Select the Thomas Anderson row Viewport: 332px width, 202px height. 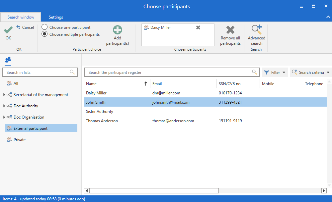[102, 121]
